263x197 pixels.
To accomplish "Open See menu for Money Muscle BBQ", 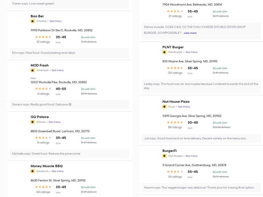I will (x=58, y=171).
